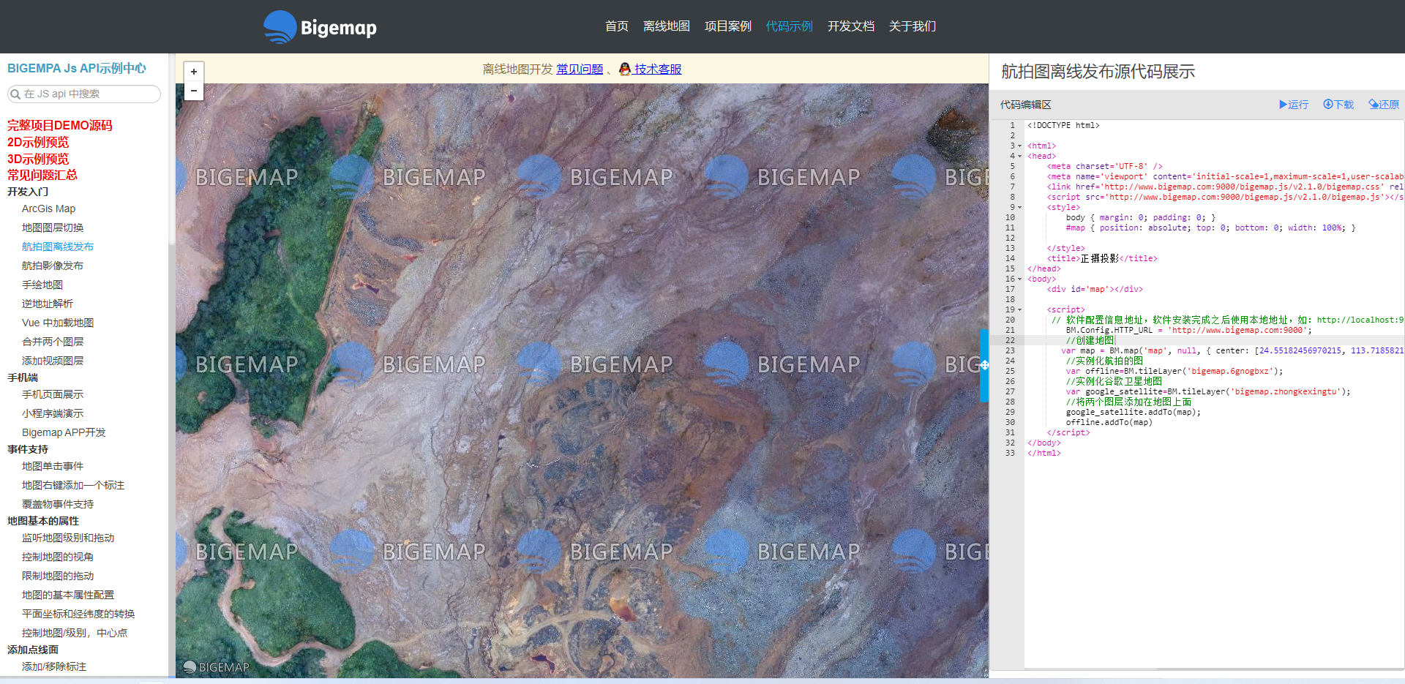Viewport: 1405px width, 684px height.
Task: Select 航拍影像发布 example
Action: 53,266
